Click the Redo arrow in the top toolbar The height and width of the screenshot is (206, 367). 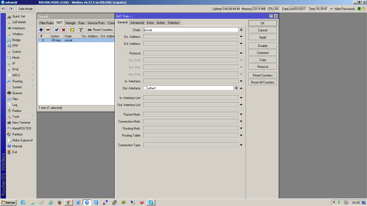click(x=10, y=9)
